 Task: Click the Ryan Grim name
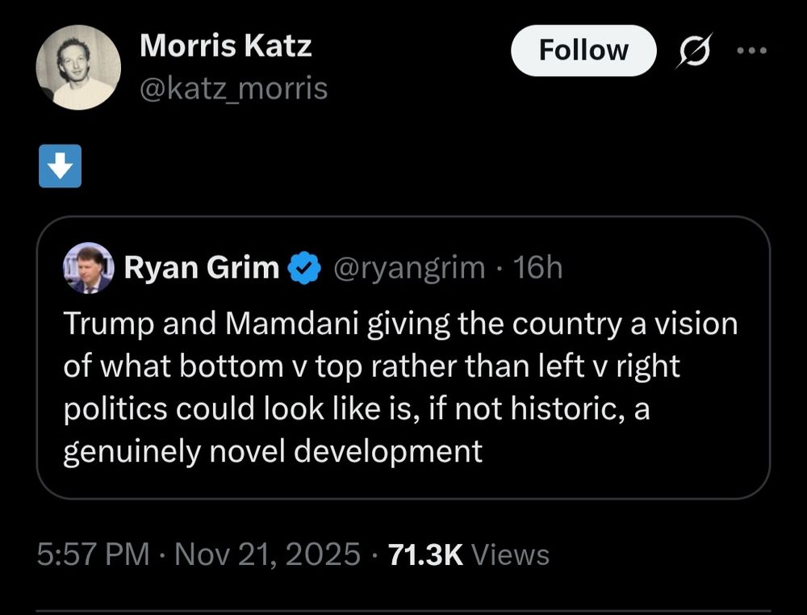point(201,268)
